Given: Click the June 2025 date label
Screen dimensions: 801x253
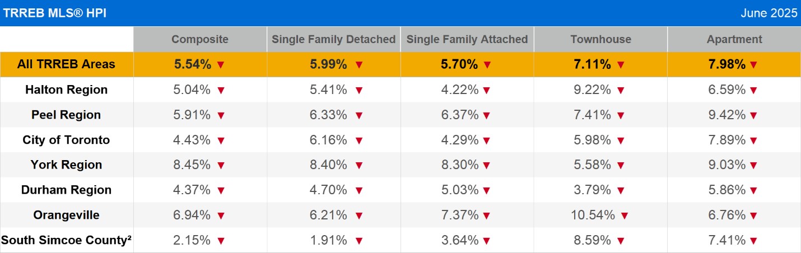Looking at the screenshot, I should (769, 13).
